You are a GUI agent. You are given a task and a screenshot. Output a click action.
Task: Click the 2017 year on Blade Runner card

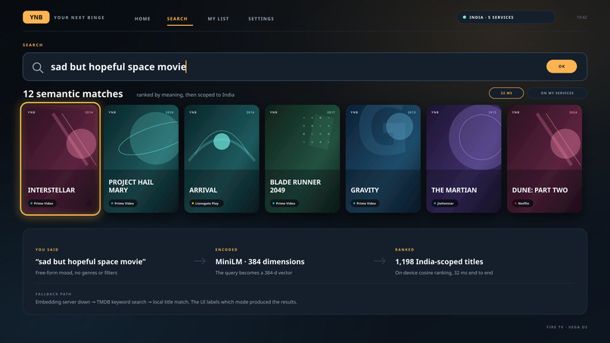coord(331,112)
